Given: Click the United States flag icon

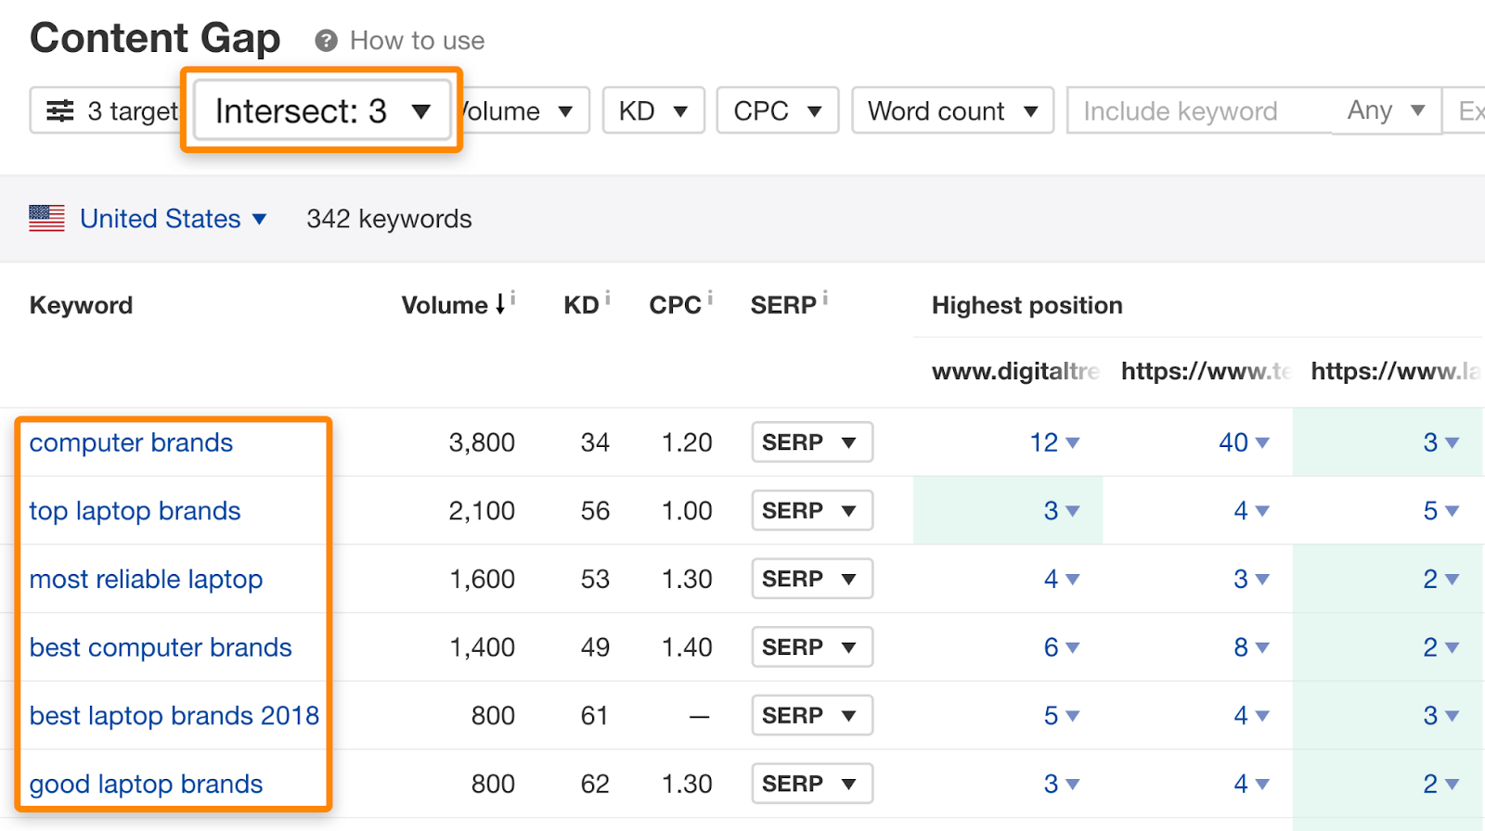Looking at the screenshot, I should tap(46, 219).
